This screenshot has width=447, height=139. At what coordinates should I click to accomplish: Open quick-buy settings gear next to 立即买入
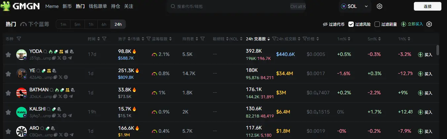click(x=429, y=24)
